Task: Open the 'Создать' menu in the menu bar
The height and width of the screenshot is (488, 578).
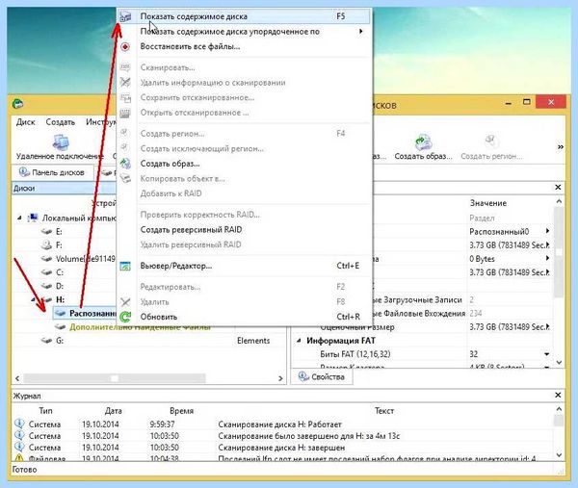Action: point(60,122)
